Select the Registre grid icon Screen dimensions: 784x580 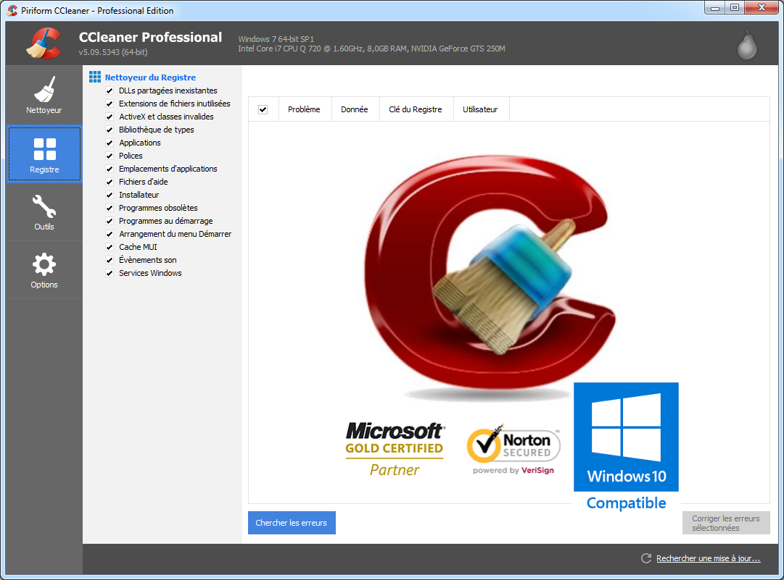[x=44, y=148]
